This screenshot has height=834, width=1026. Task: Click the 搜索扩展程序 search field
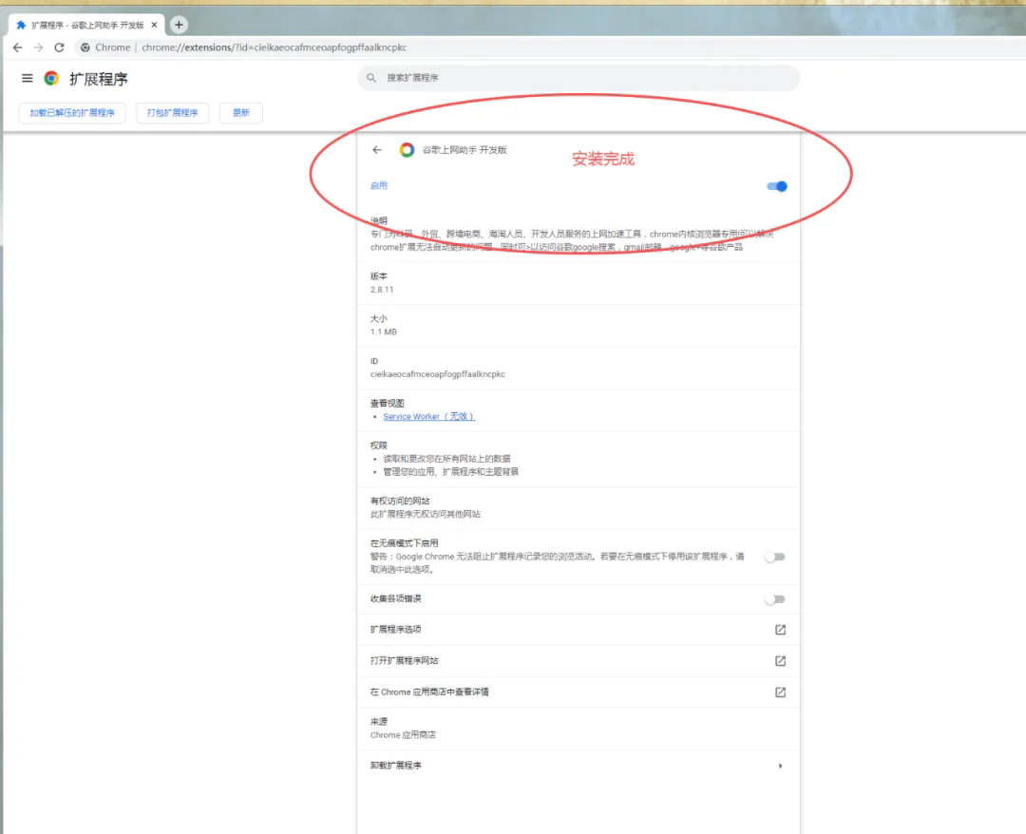579,78
